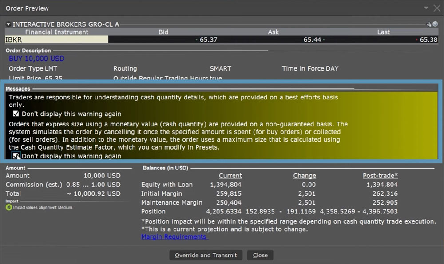
Task: Select the 65.37 bid price cell
Action: pyautogui.click(x=208, y=39)
